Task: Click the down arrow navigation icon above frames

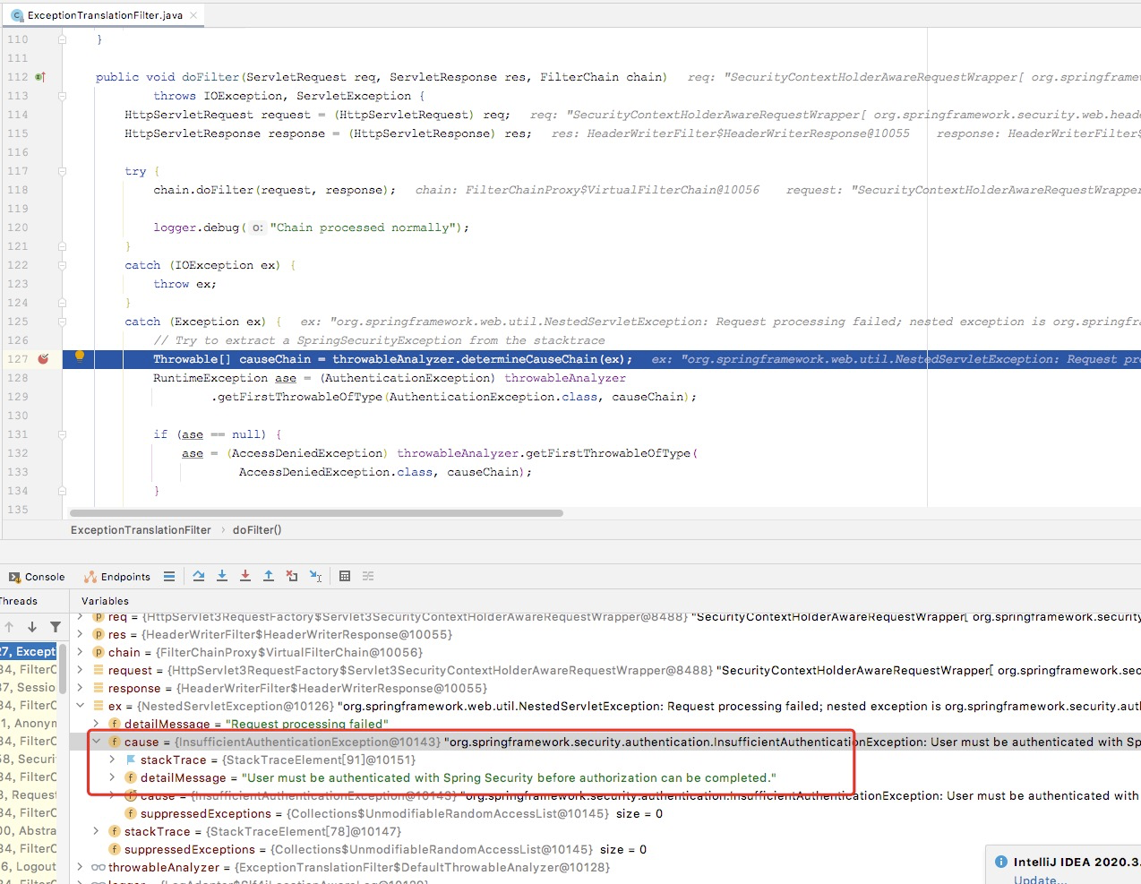Action: point(32,627)
